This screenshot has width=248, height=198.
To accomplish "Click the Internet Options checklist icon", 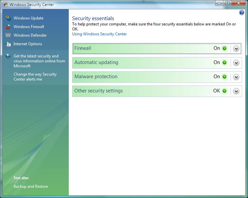I will click(x=8, y=44).
